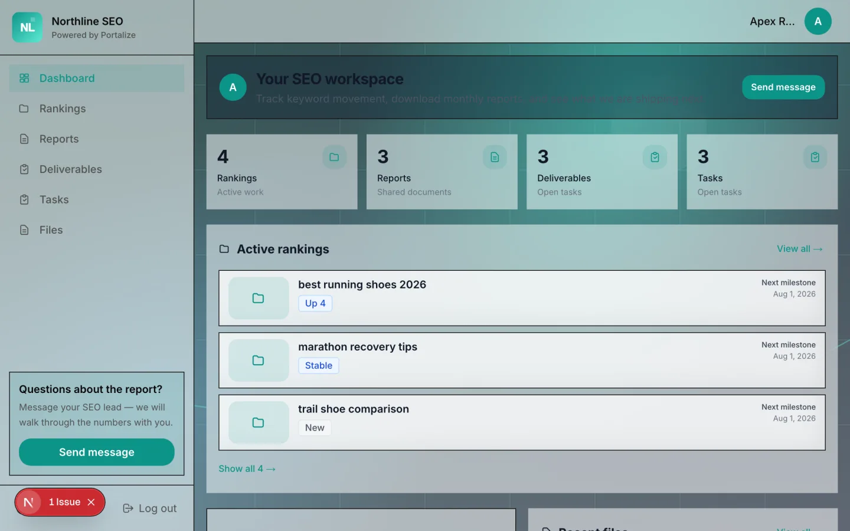Image resolution: width=850 pixels, height=531 pixels.
Task: Click the Active rankings heading folder icon
Action: coord(224,249)
